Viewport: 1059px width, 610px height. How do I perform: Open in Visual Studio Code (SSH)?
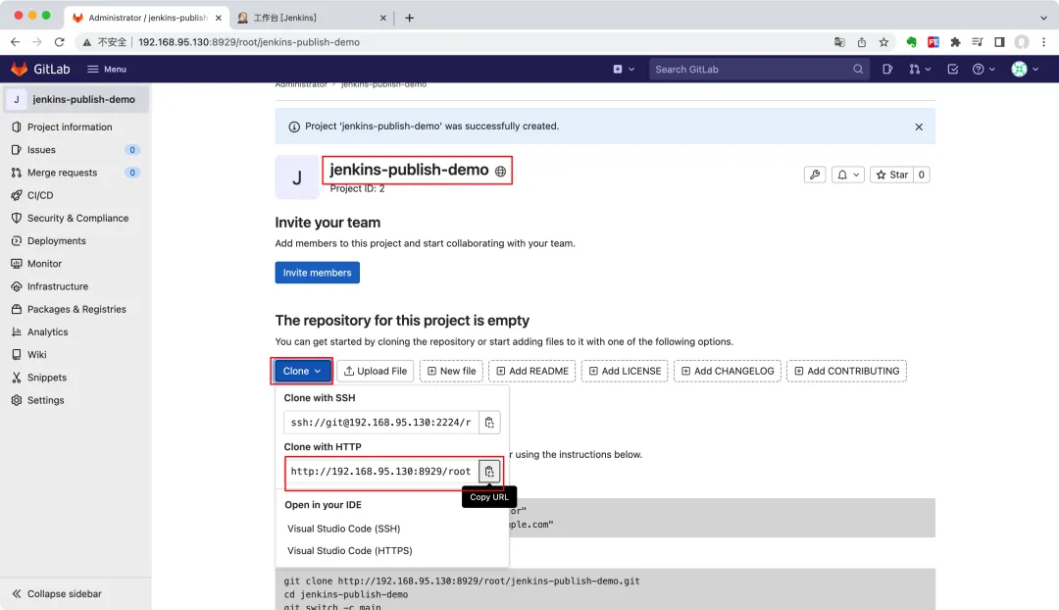344,529
